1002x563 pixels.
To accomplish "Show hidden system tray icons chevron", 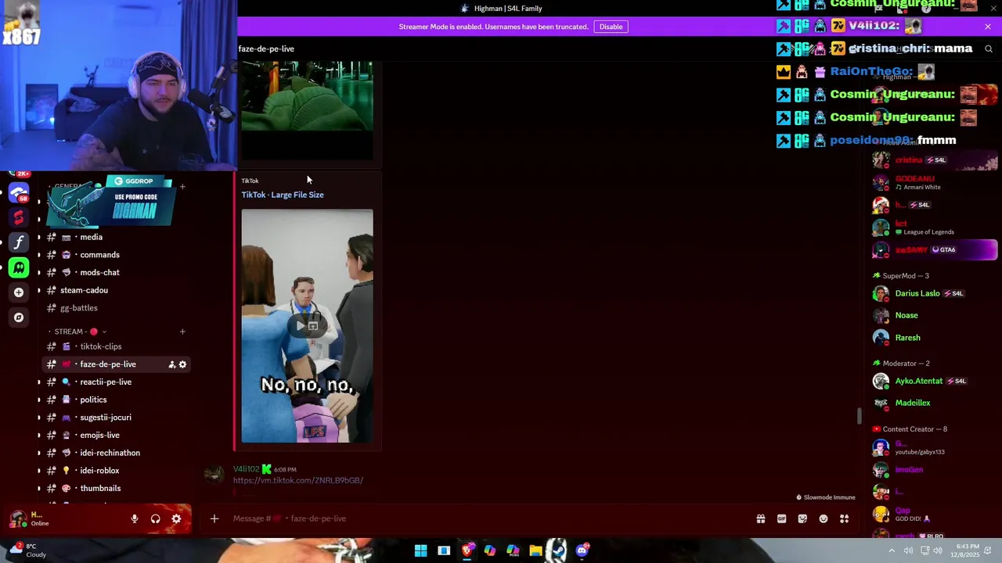I will pyautogui.click(x=891, y=550).
